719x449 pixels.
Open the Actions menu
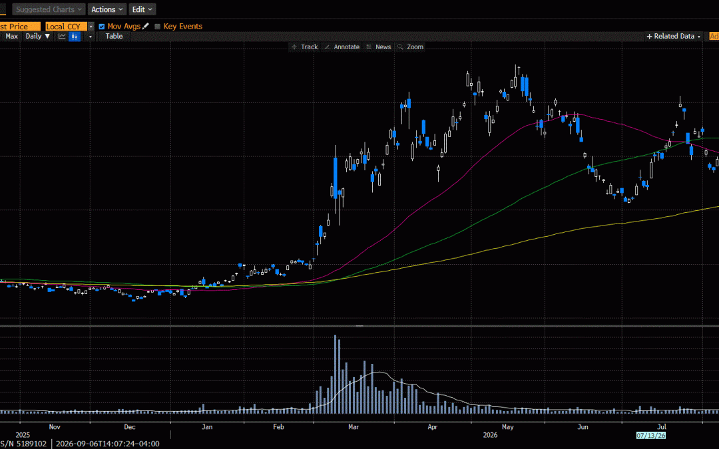tap(107, 9)
